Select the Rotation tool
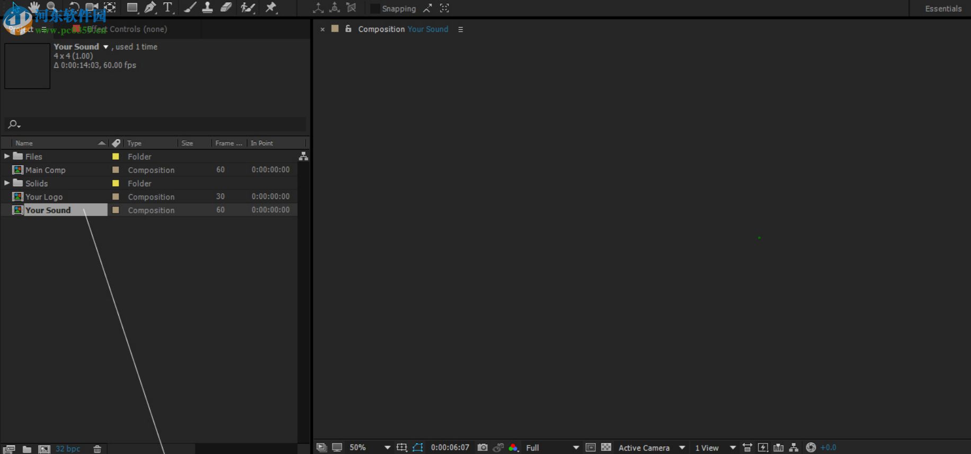Viewport: 971px width, 454px height. tap(74, 7)
